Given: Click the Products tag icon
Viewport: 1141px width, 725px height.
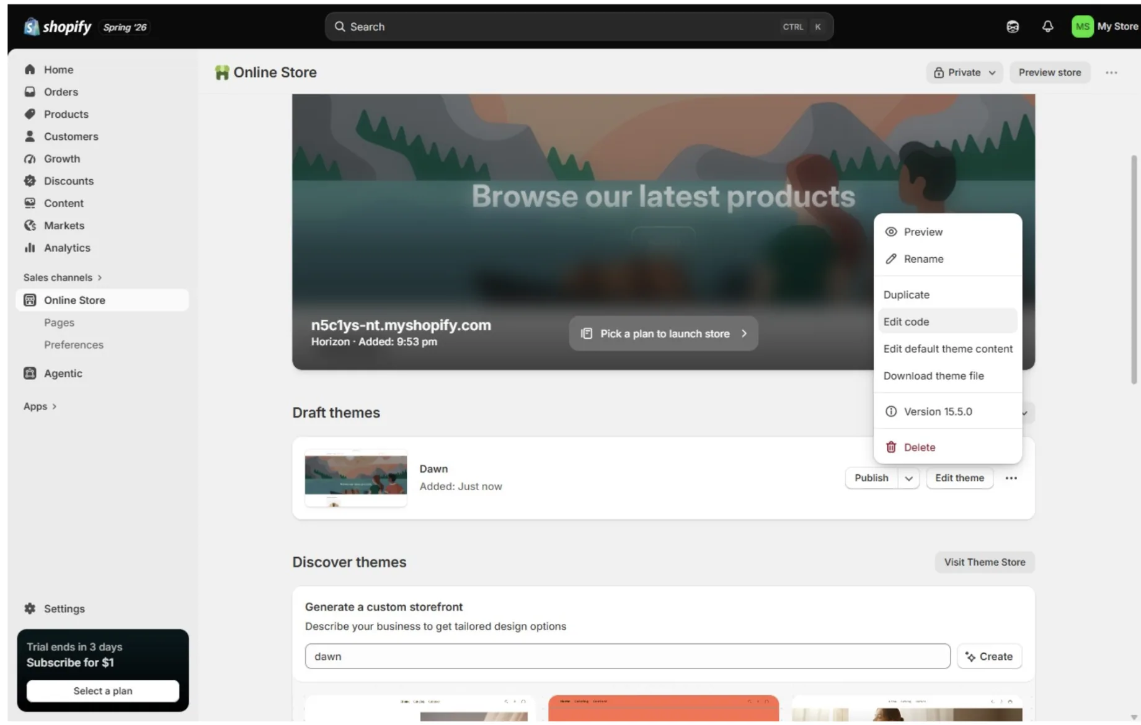Looking at the screenshot, I should click(x=30, y=114).
